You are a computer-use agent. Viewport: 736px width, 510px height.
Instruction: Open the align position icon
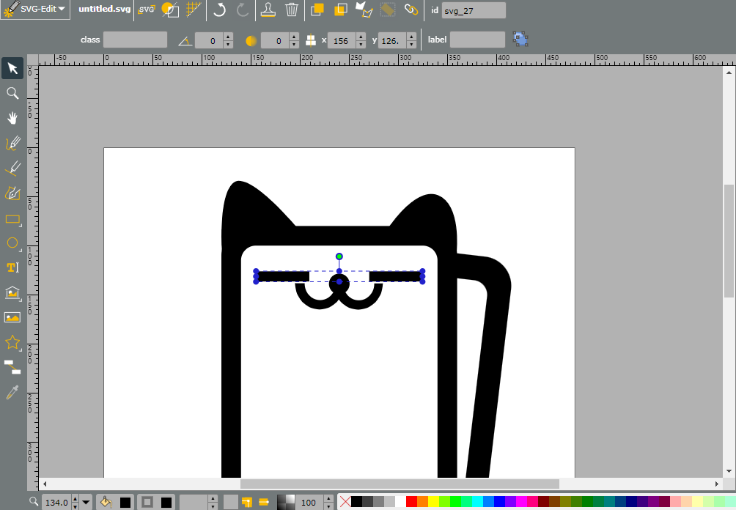click(311, 40)
